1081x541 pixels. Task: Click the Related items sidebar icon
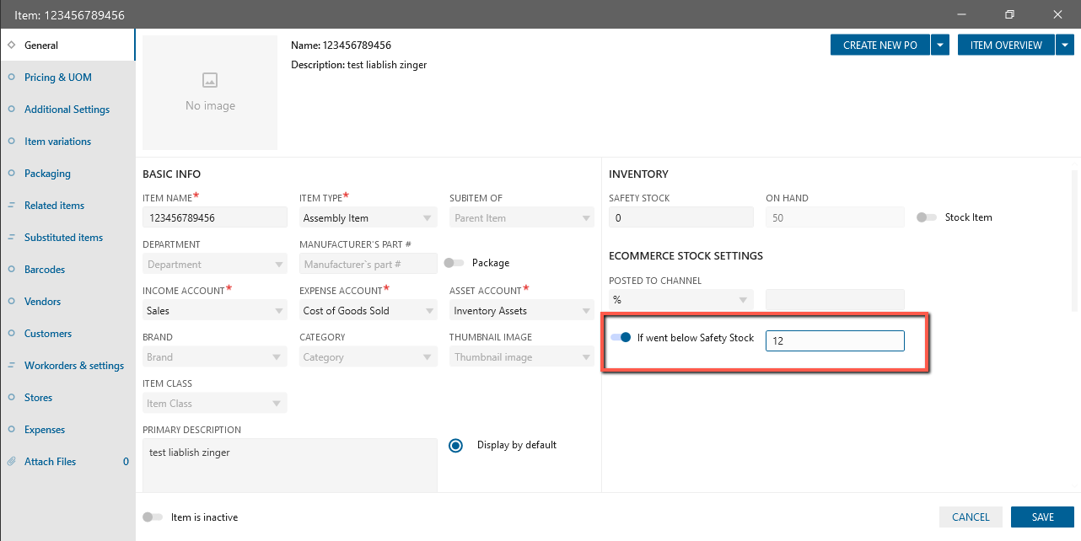11,206
